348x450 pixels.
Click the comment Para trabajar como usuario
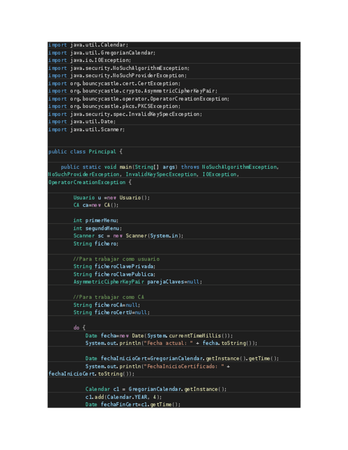(x=116, y=259)
